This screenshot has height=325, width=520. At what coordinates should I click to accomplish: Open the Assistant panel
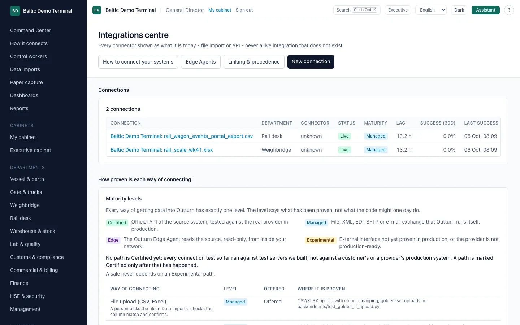point(486,10)
